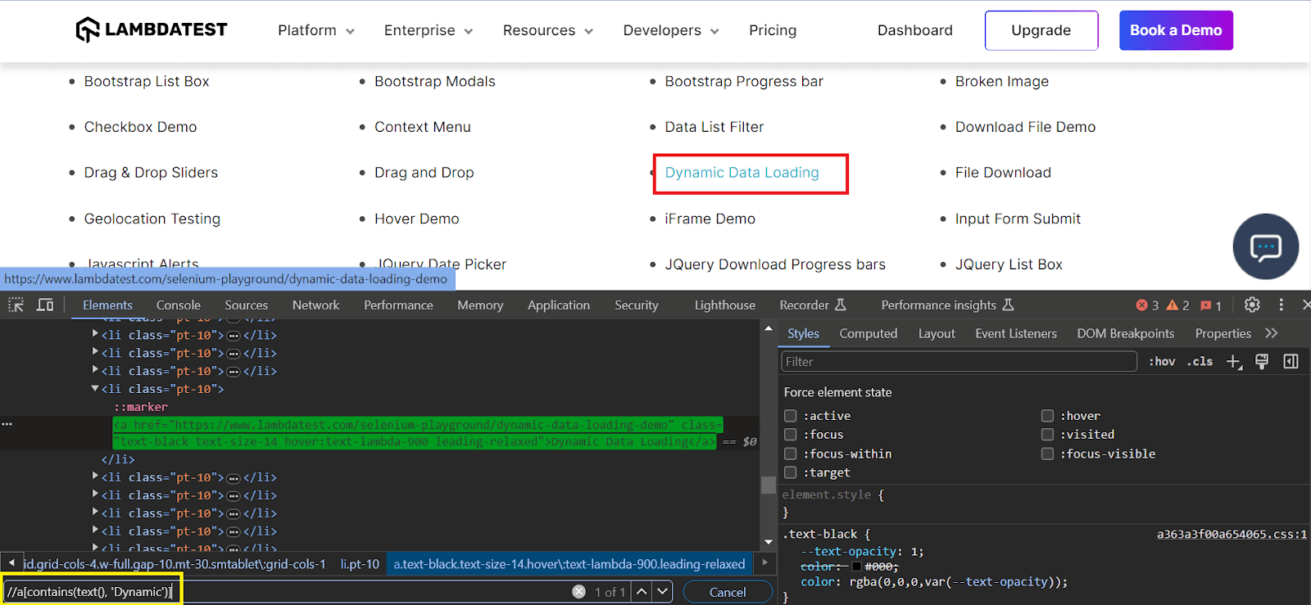
Task: Enable the :focus-visible state checkbox
Action: pos(1047,454)
